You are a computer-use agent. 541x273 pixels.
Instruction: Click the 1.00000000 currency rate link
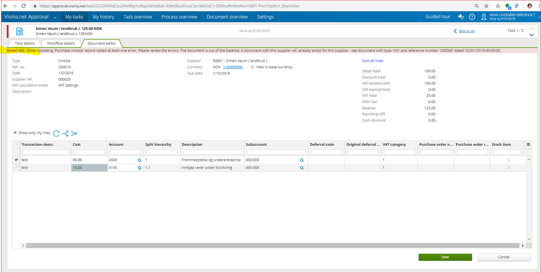[x=232, y=67]
